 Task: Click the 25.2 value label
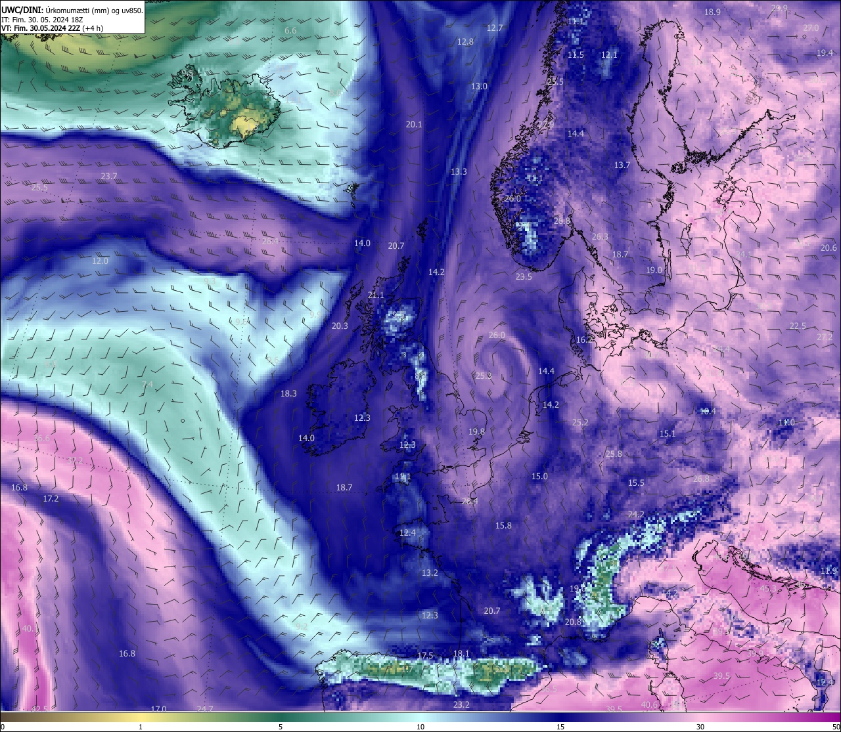(580, 423)
